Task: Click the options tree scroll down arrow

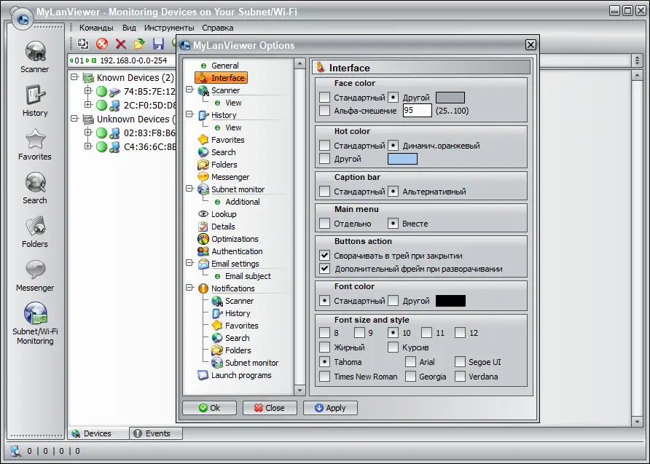Action: tap(299, 390)
